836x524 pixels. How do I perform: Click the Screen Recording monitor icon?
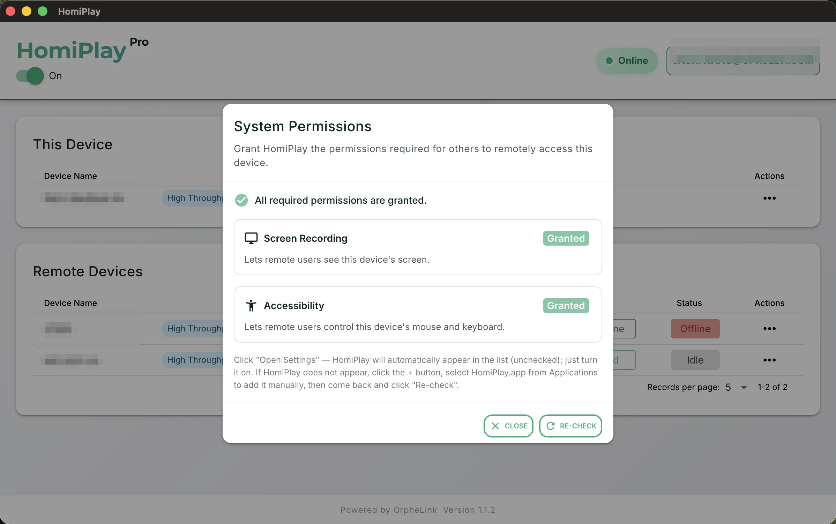[251, 238]
